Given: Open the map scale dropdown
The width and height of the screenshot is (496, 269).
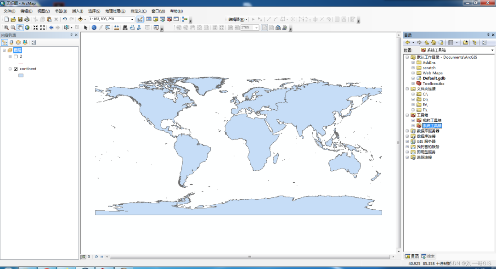Looking at the screenshot, I should [x=132, y=19].
